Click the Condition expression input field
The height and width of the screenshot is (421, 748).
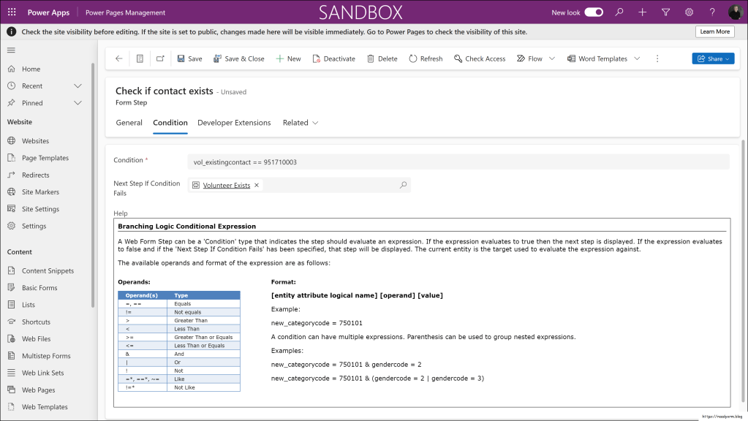458,162
